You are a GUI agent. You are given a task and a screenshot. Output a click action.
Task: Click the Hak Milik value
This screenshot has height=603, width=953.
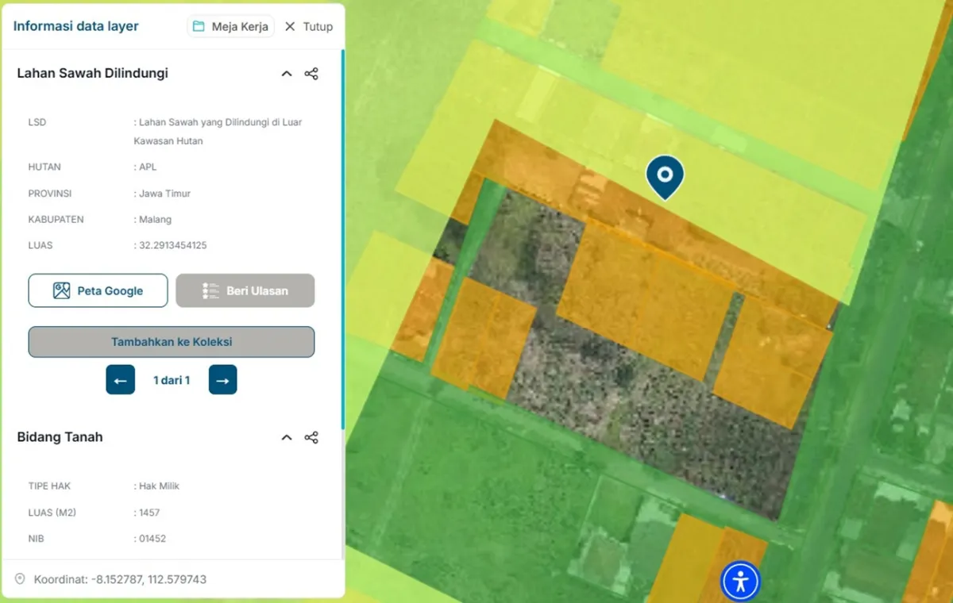pyautogui.click(x=159, y=486)
